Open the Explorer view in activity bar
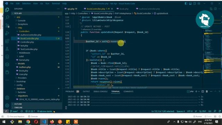The image size is (222, 125). click(x=7, y=10)
